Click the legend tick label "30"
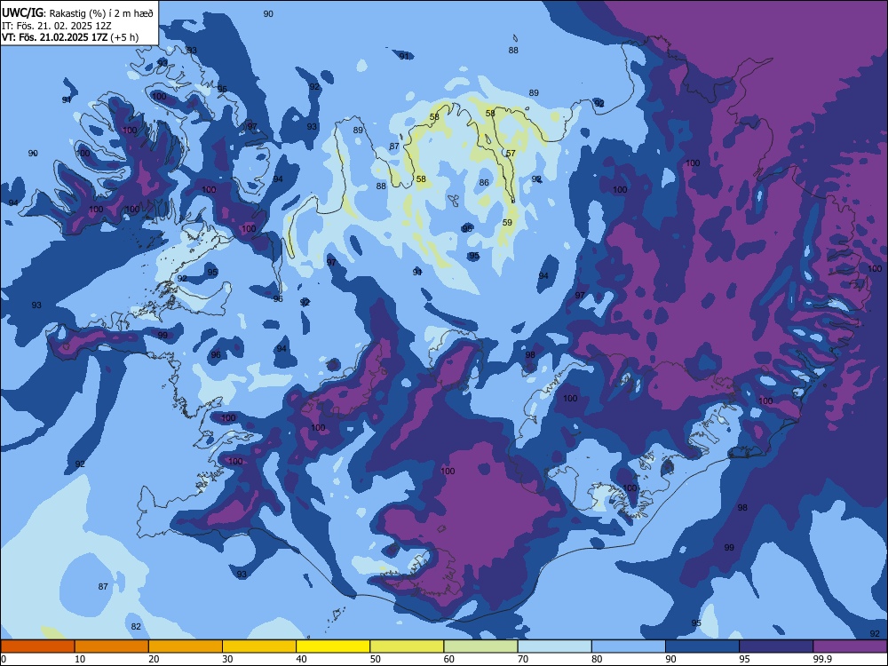The height and width of the screenshot is (666, 888). (x=227, y=659)
